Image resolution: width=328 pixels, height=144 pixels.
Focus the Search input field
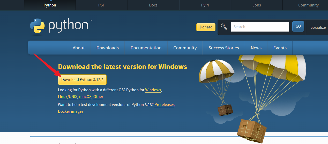coord(260,27)
